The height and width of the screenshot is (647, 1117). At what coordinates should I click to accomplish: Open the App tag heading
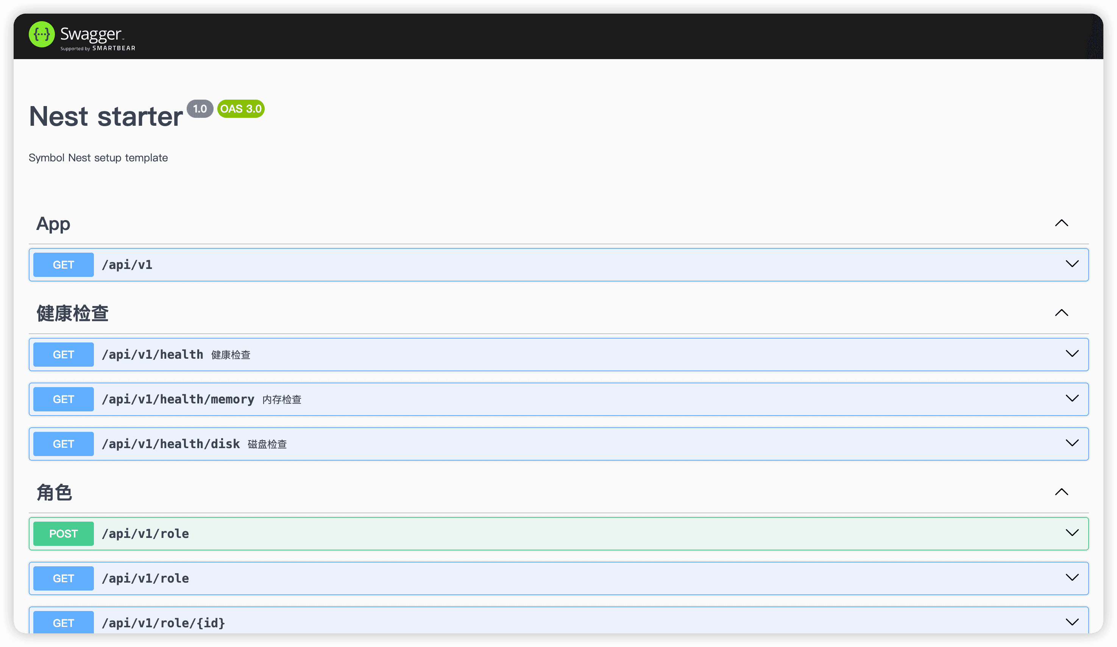[x=53, y=224]
